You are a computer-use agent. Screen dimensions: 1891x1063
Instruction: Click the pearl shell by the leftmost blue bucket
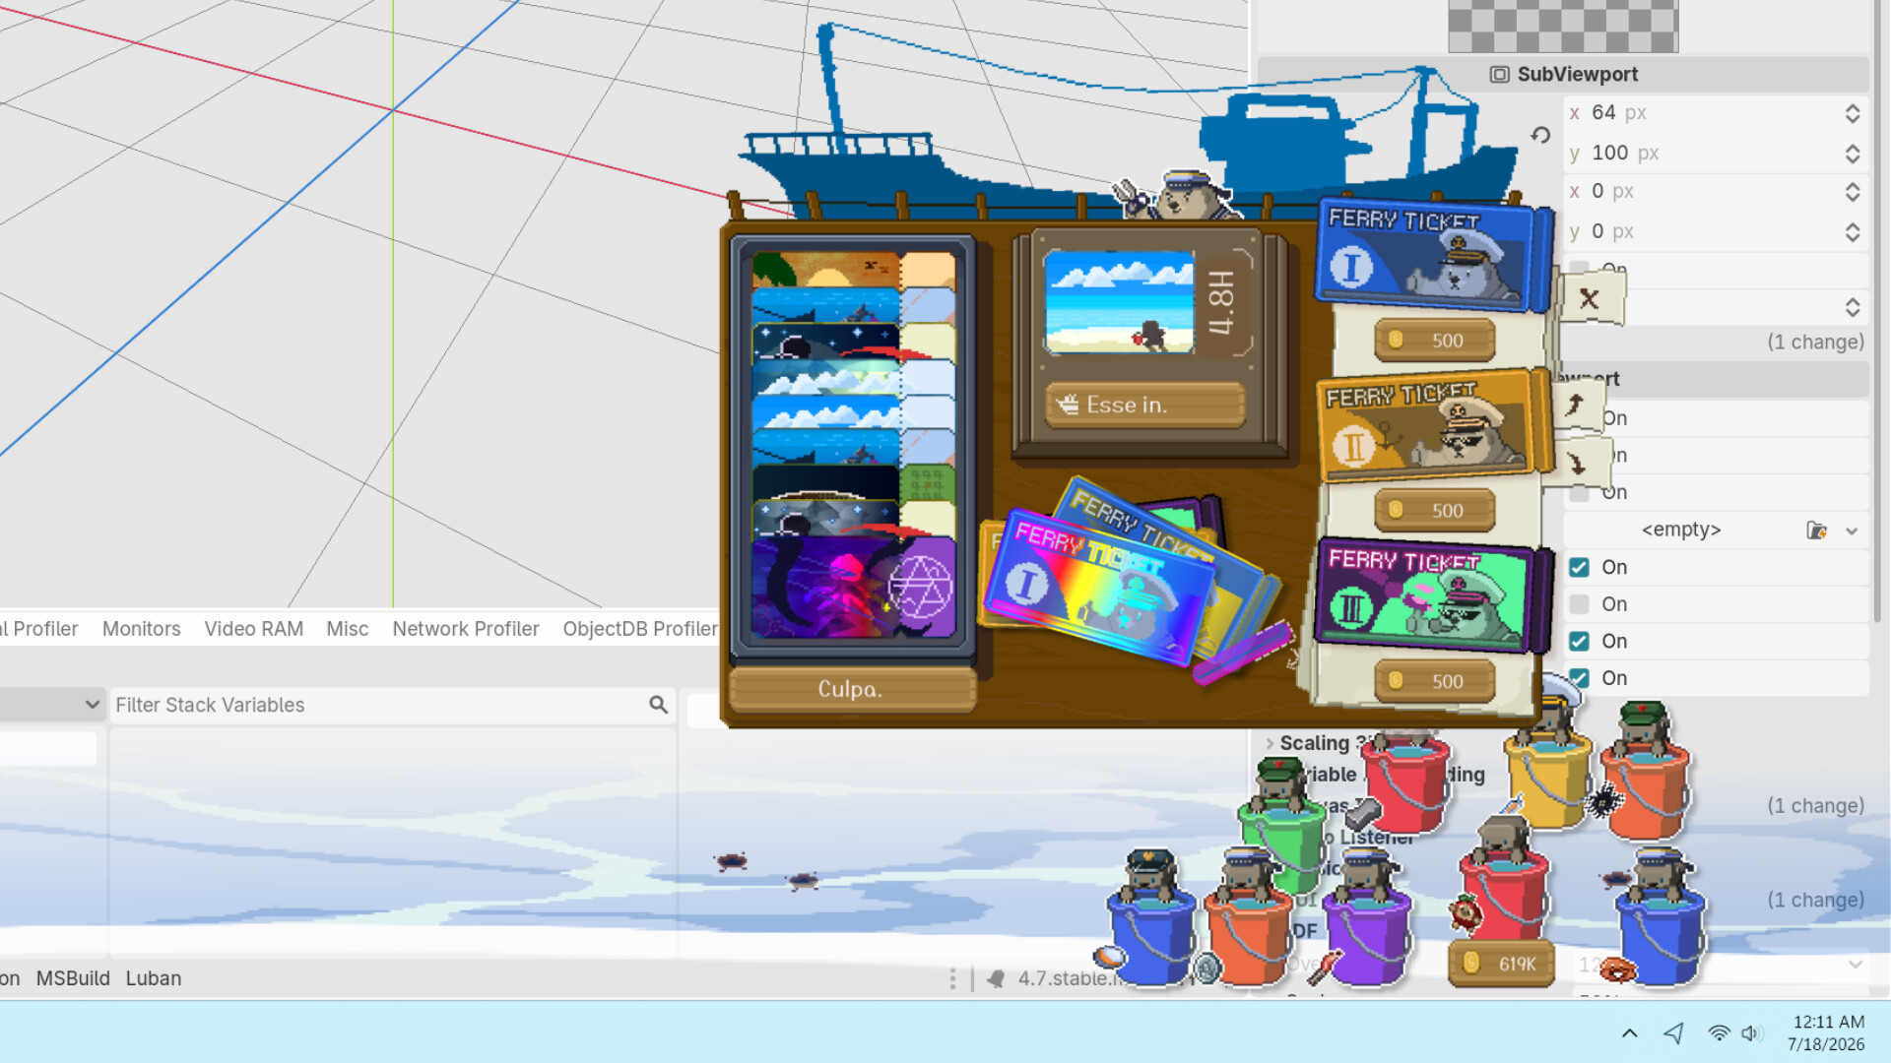[1110, 956]
